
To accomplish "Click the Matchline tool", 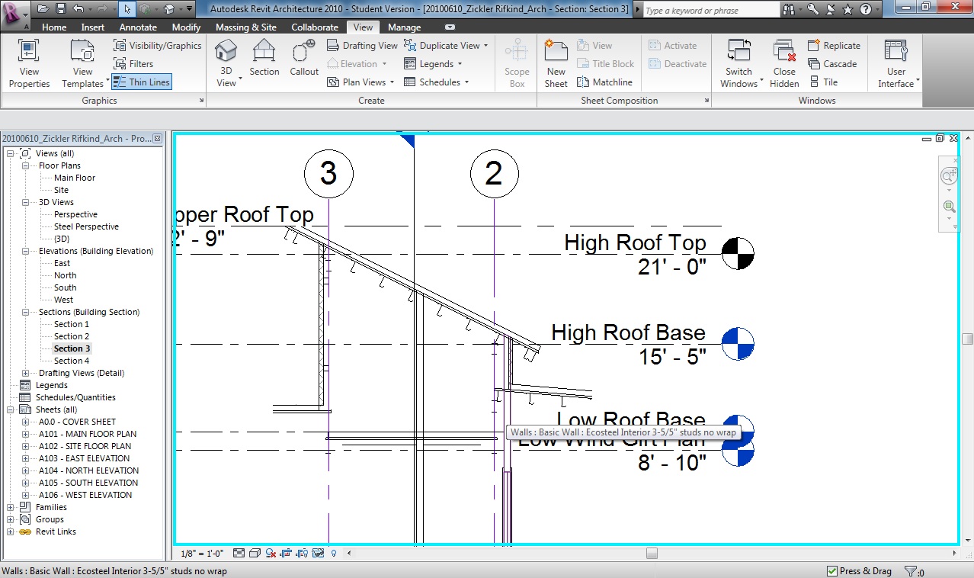I will [605, 82].
